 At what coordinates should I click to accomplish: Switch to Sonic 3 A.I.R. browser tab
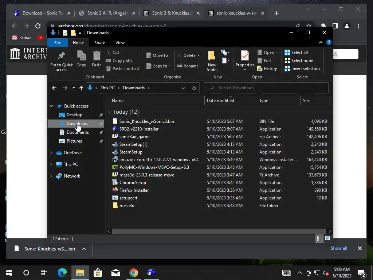pos(107,13)
